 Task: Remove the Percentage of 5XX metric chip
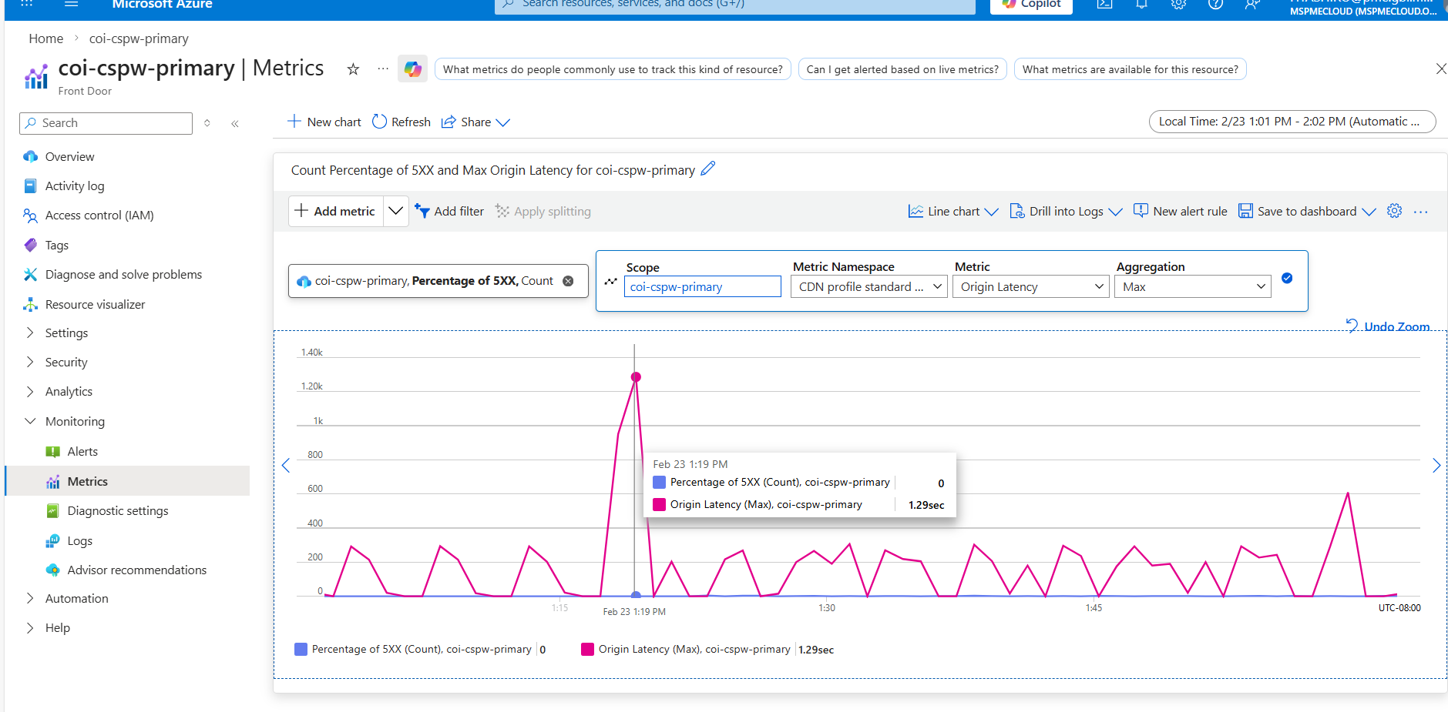[x=568, y=281]
